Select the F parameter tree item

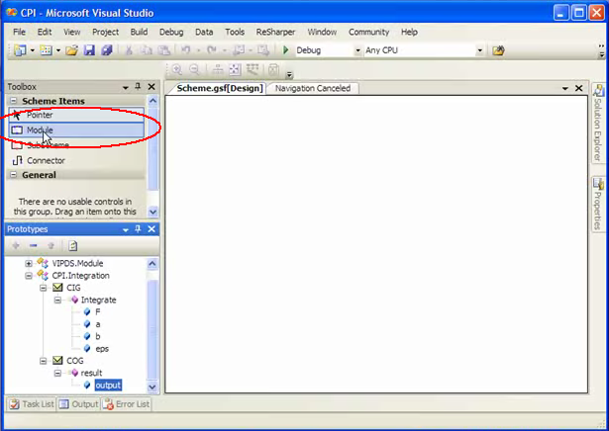coord(97,312)
